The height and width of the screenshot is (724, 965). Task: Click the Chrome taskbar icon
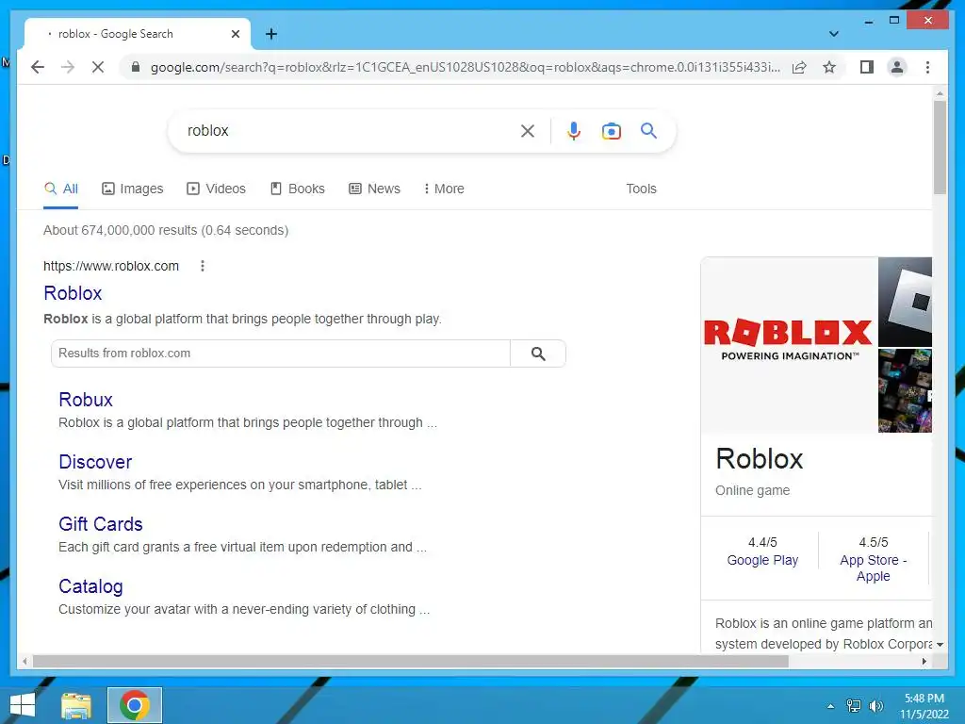(135, 705)
